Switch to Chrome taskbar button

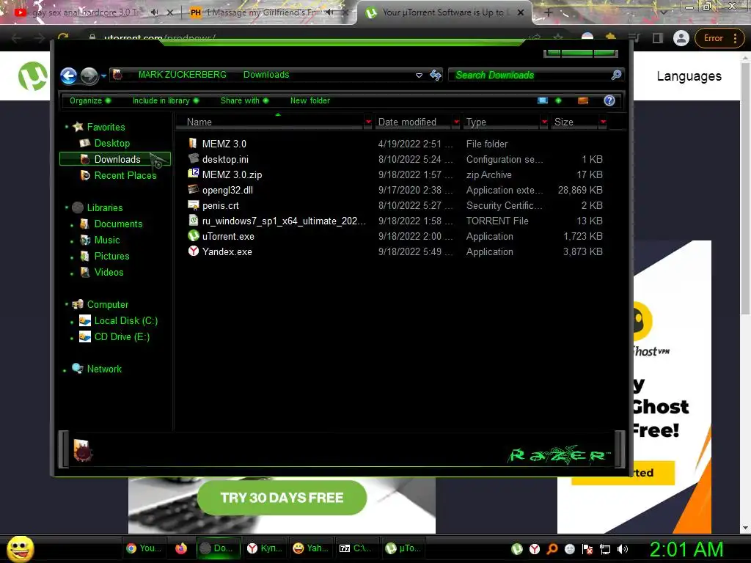[x=143, y=548]
